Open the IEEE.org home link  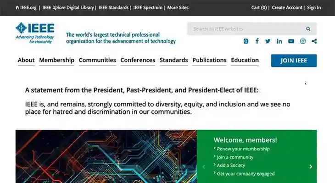[x=26, y=8]
